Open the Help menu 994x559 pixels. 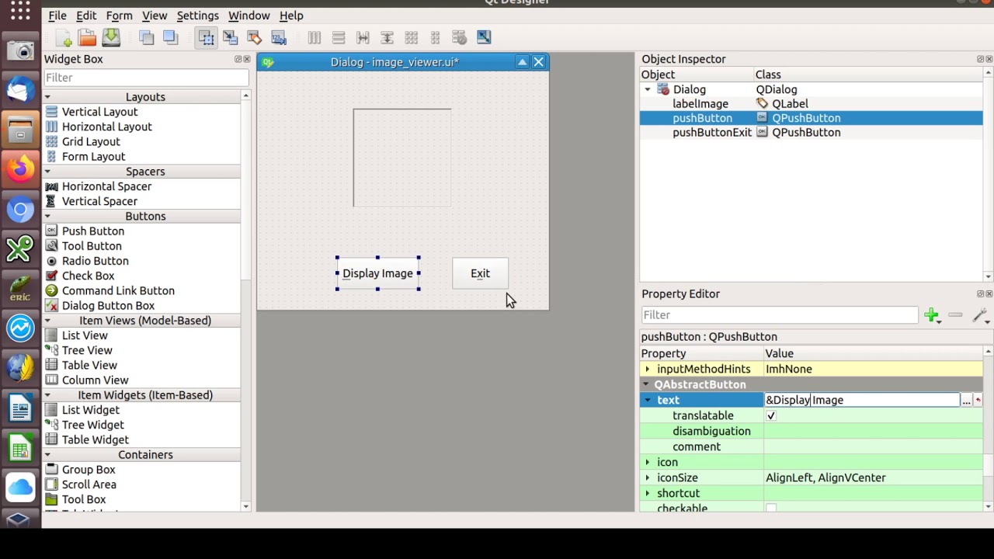click(291, 16)
